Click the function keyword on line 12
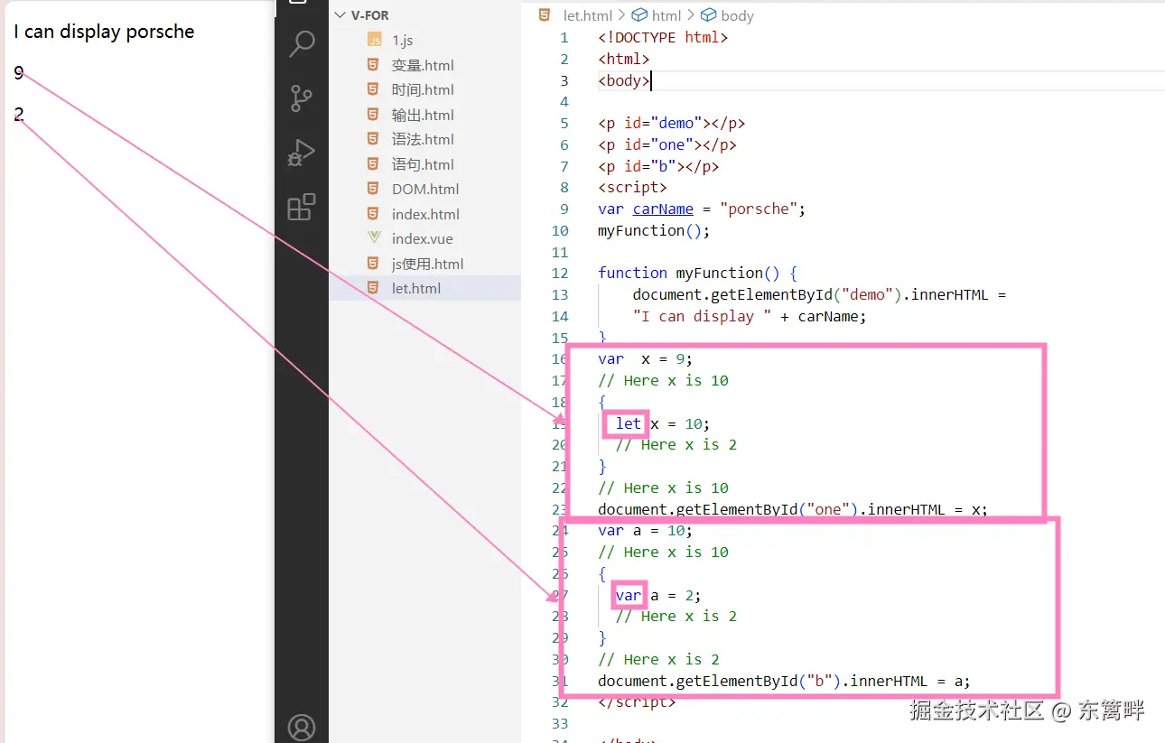 tap(632, 274)
